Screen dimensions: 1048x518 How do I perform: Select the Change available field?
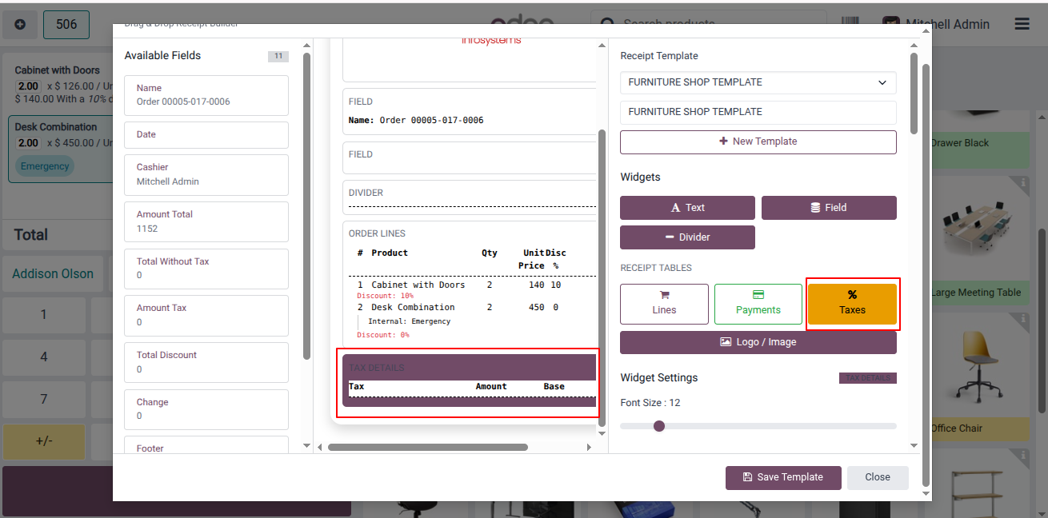click(206, 409)
